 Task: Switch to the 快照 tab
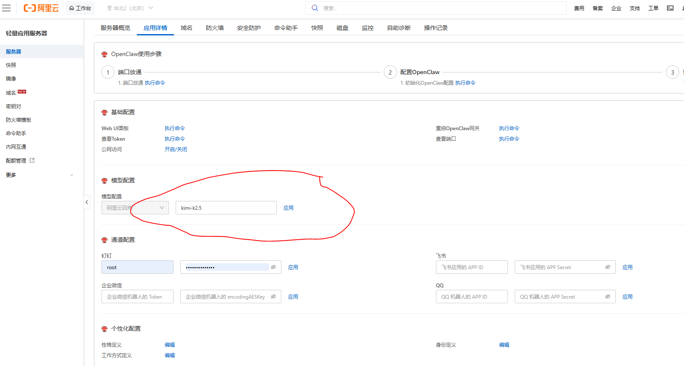point(317,28)
